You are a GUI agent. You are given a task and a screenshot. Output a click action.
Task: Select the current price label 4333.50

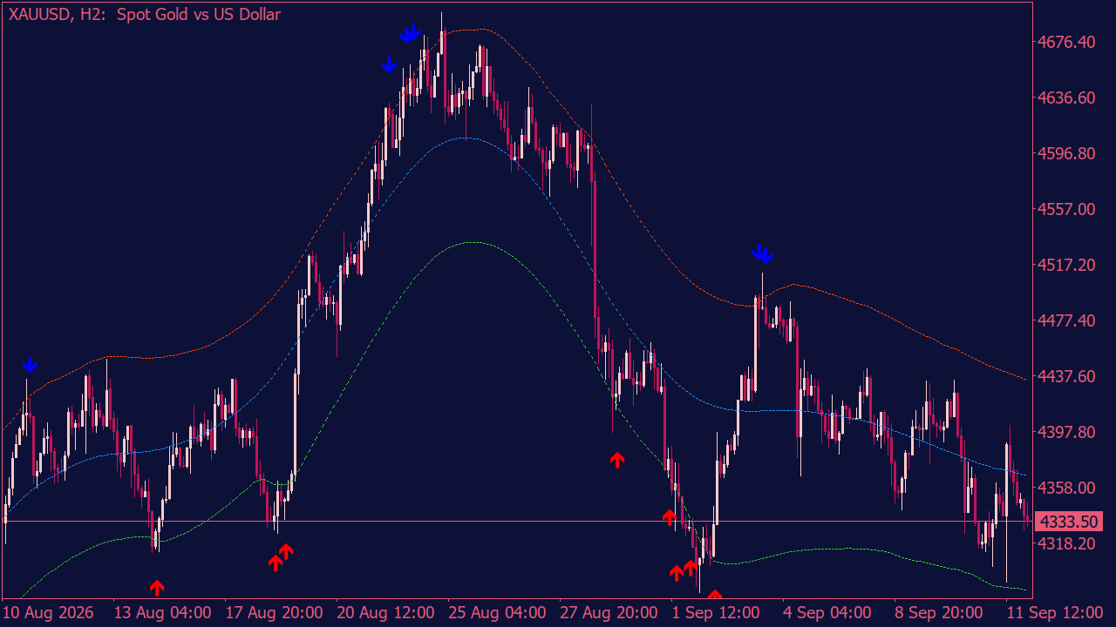tap(1069, 522)
